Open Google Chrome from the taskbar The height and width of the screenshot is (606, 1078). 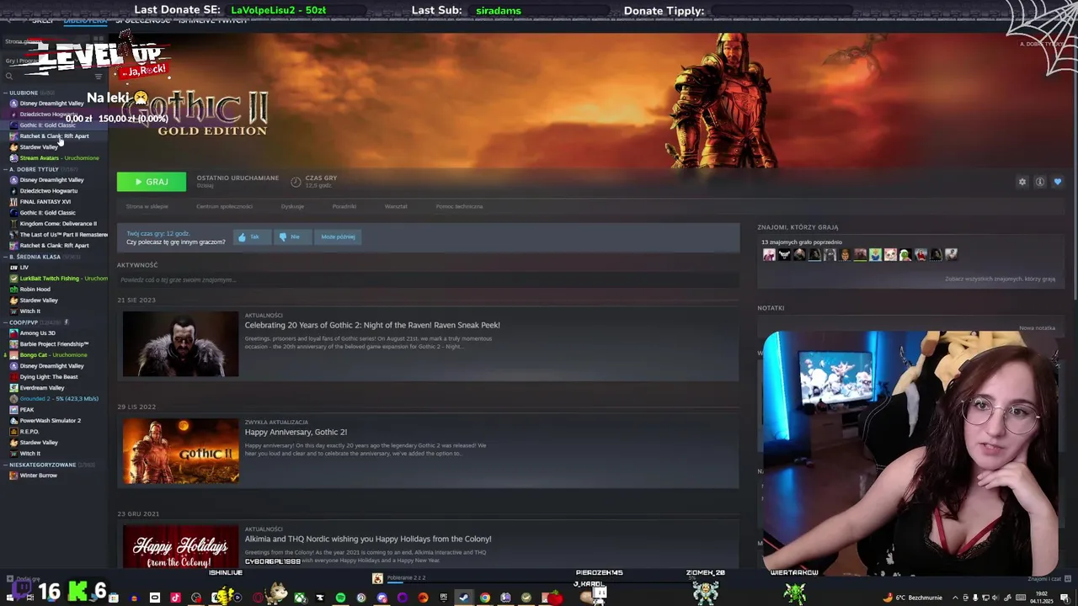pyautogui.click(x=485, y=598)
